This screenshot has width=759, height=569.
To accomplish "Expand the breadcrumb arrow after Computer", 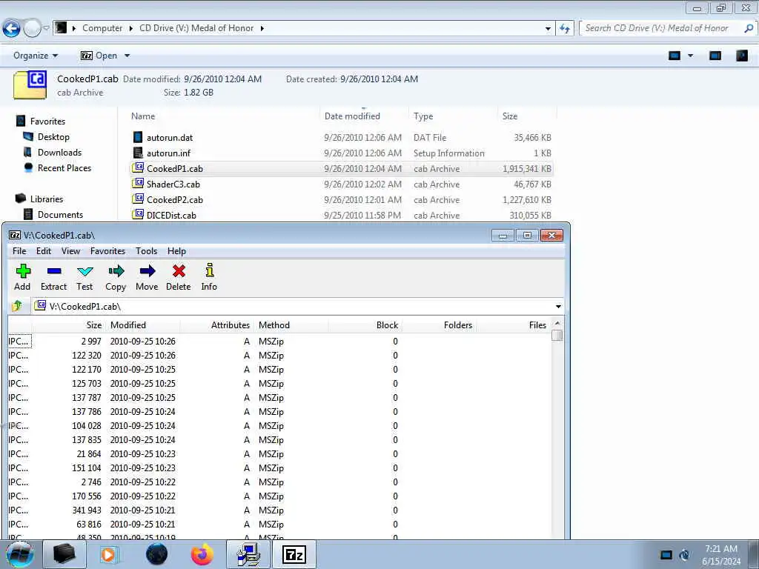I will (130, 29).
